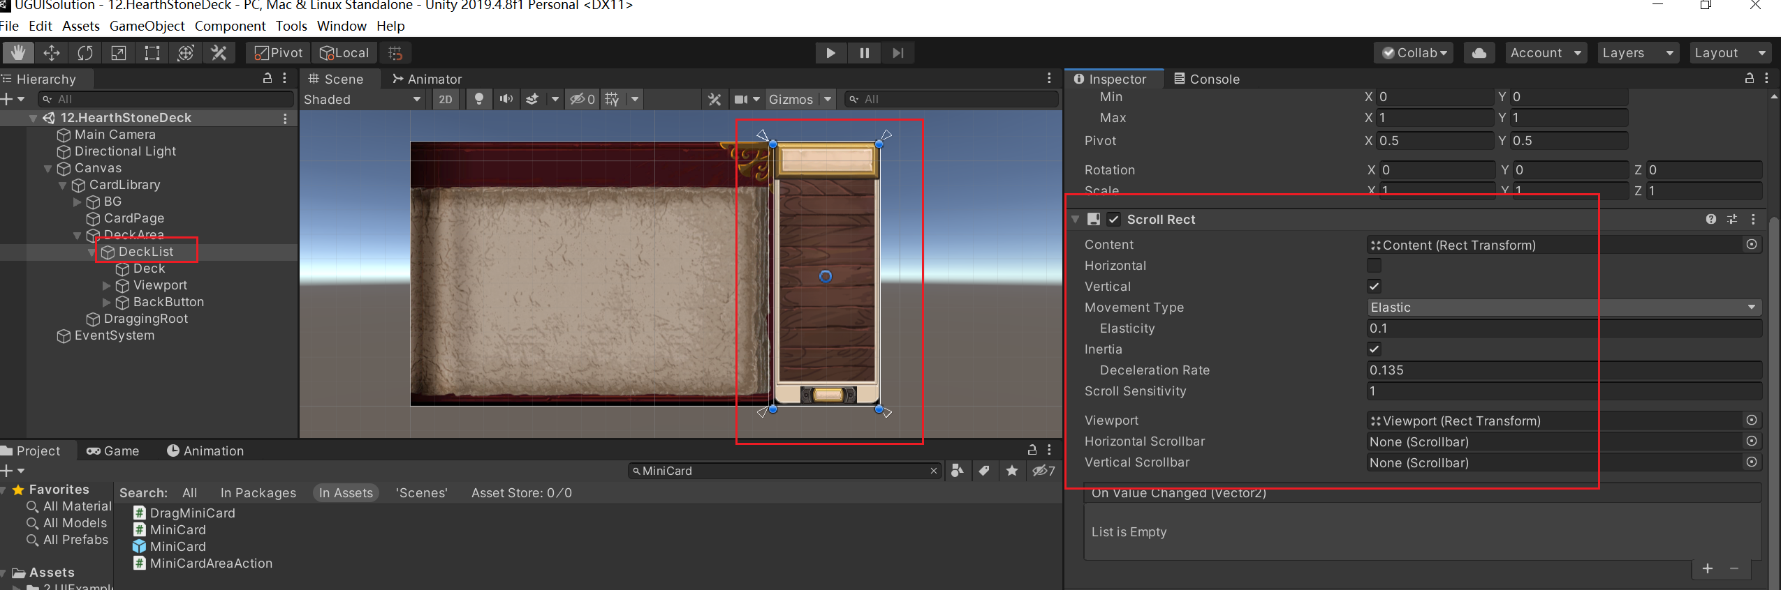Select the Rect Transform tool
The height and width of the screenshot is (590, 1781).
point(152,53)
